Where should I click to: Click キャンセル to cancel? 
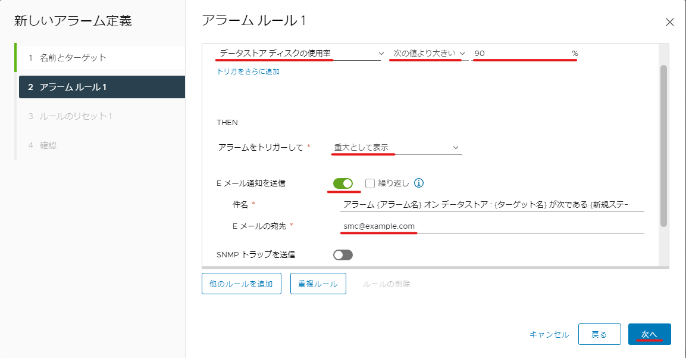tap(549, 335)
